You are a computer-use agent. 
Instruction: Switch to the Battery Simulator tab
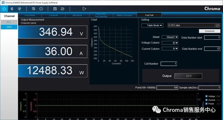[x=125, y=15]
